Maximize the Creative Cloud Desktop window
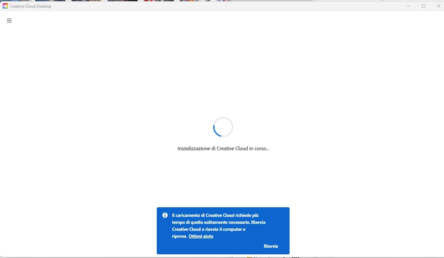 [423, 6]
